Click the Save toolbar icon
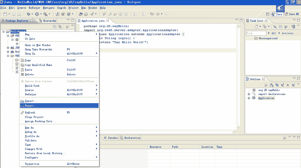 point(13,14)
